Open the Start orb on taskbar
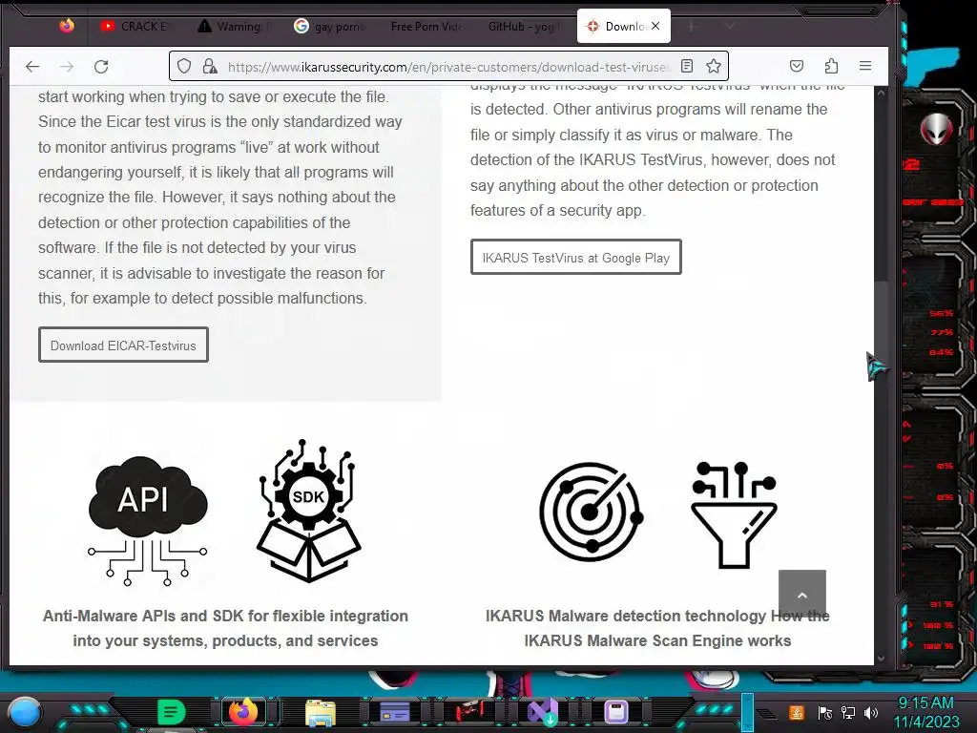 [24, 712]
